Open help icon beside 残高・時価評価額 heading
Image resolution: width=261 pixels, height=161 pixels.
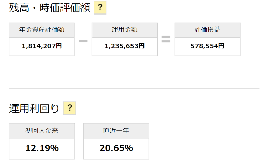(100, 8)
